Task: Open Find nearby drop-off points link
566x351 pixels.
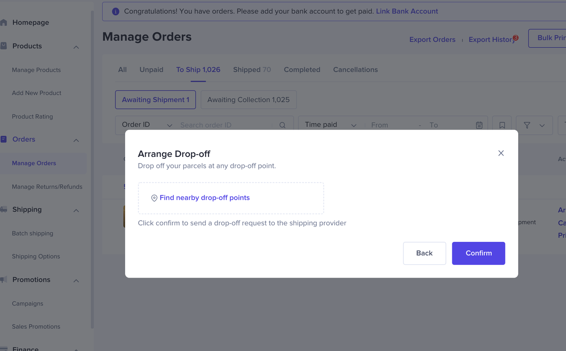Action: (x=204, y=198)
